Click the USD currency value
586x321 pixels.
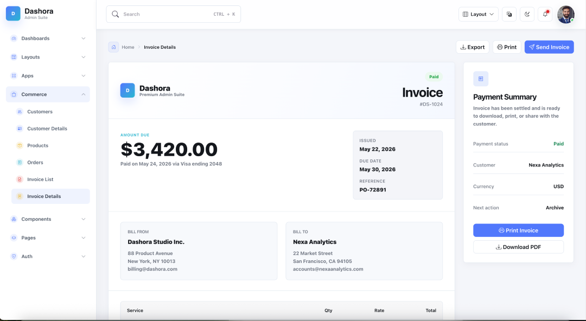pyautogui.click(x=558, y=187)
